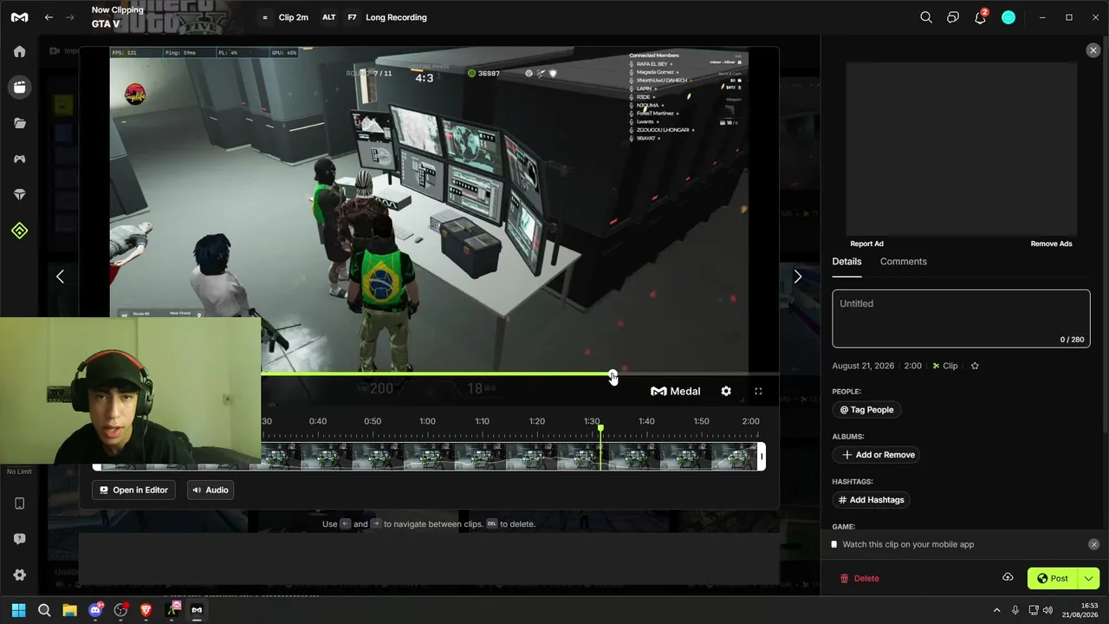Close the clip details panel
Viewport: 1109px width, 624px height.
point(1093,50)
